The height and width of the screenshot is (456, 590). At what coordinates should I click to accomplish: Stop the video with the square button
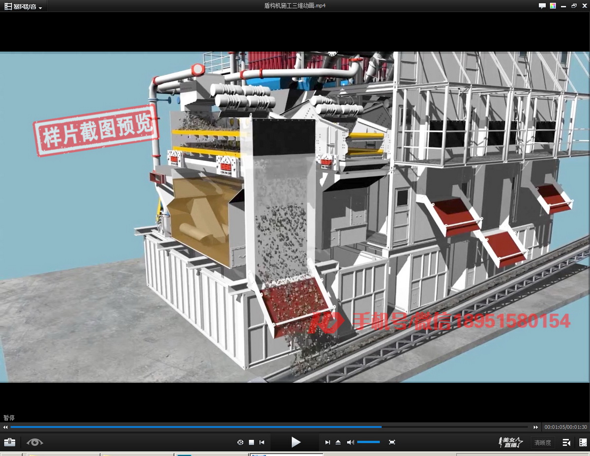[251, 442]
